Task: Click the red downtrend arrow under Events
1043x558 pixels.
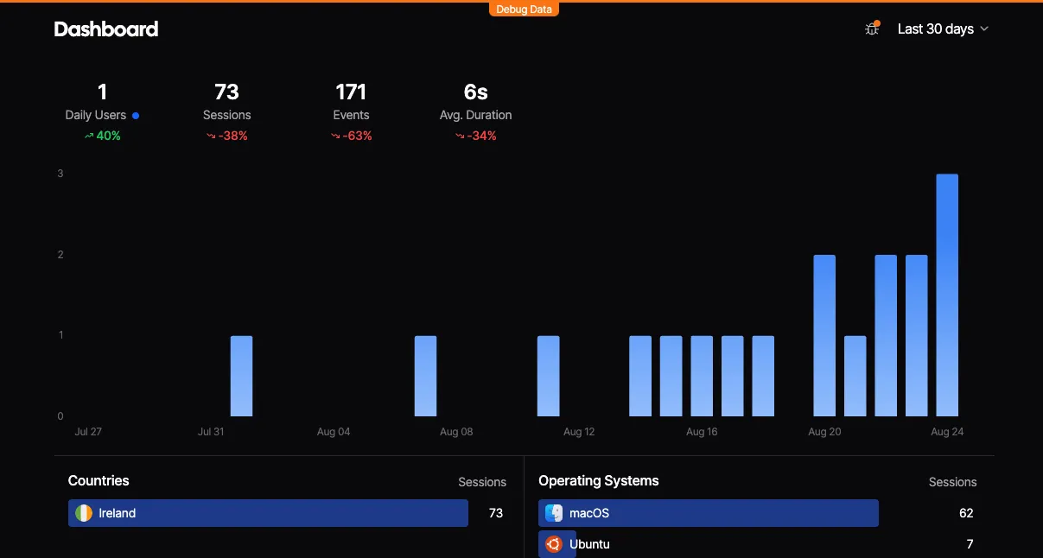Action: pos(335,136)
